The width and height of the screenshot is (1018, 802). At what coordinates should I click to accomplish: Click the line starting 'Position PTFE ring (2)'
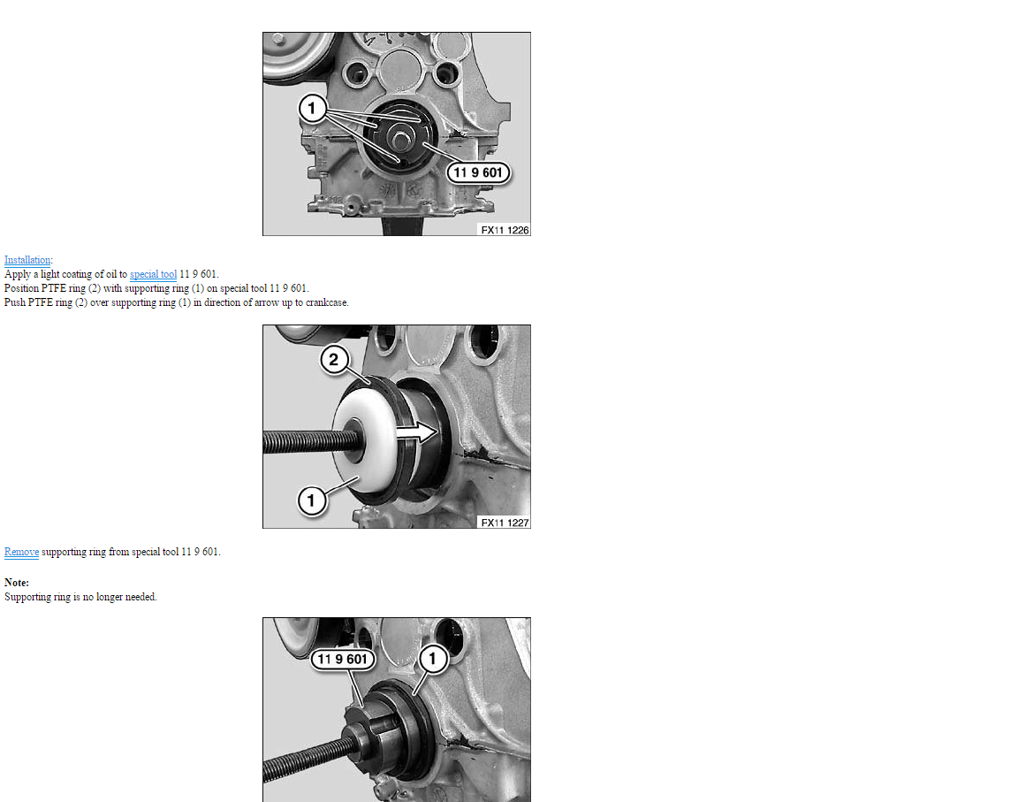pyautogui.click(x=156, y=288)
